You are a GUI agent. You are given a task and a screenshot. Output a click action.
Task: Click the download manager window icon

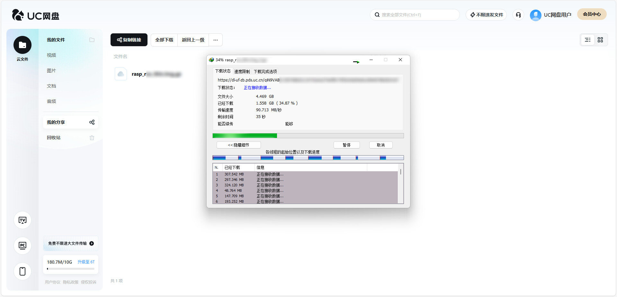(211, 60)
